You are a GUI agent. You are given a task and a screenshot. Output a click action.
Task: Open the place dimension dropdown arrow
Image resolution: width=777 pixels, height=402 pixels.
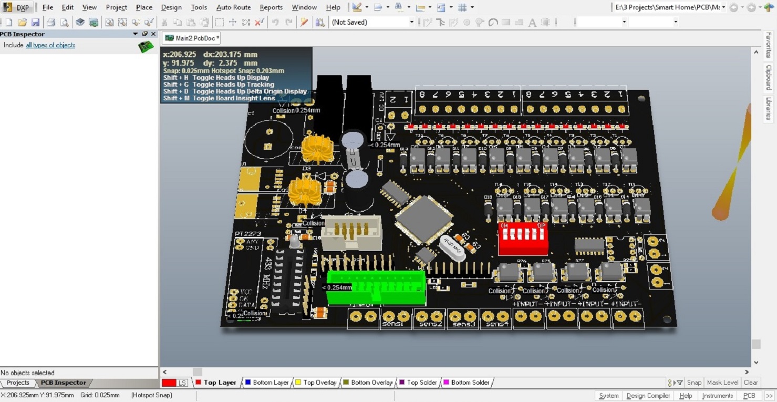pyautogui.click(x=430, y=7)
